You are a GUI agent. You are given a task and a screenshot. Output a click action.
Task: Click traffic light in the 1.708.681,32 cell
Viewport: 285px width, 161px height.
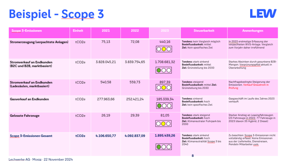164,70
